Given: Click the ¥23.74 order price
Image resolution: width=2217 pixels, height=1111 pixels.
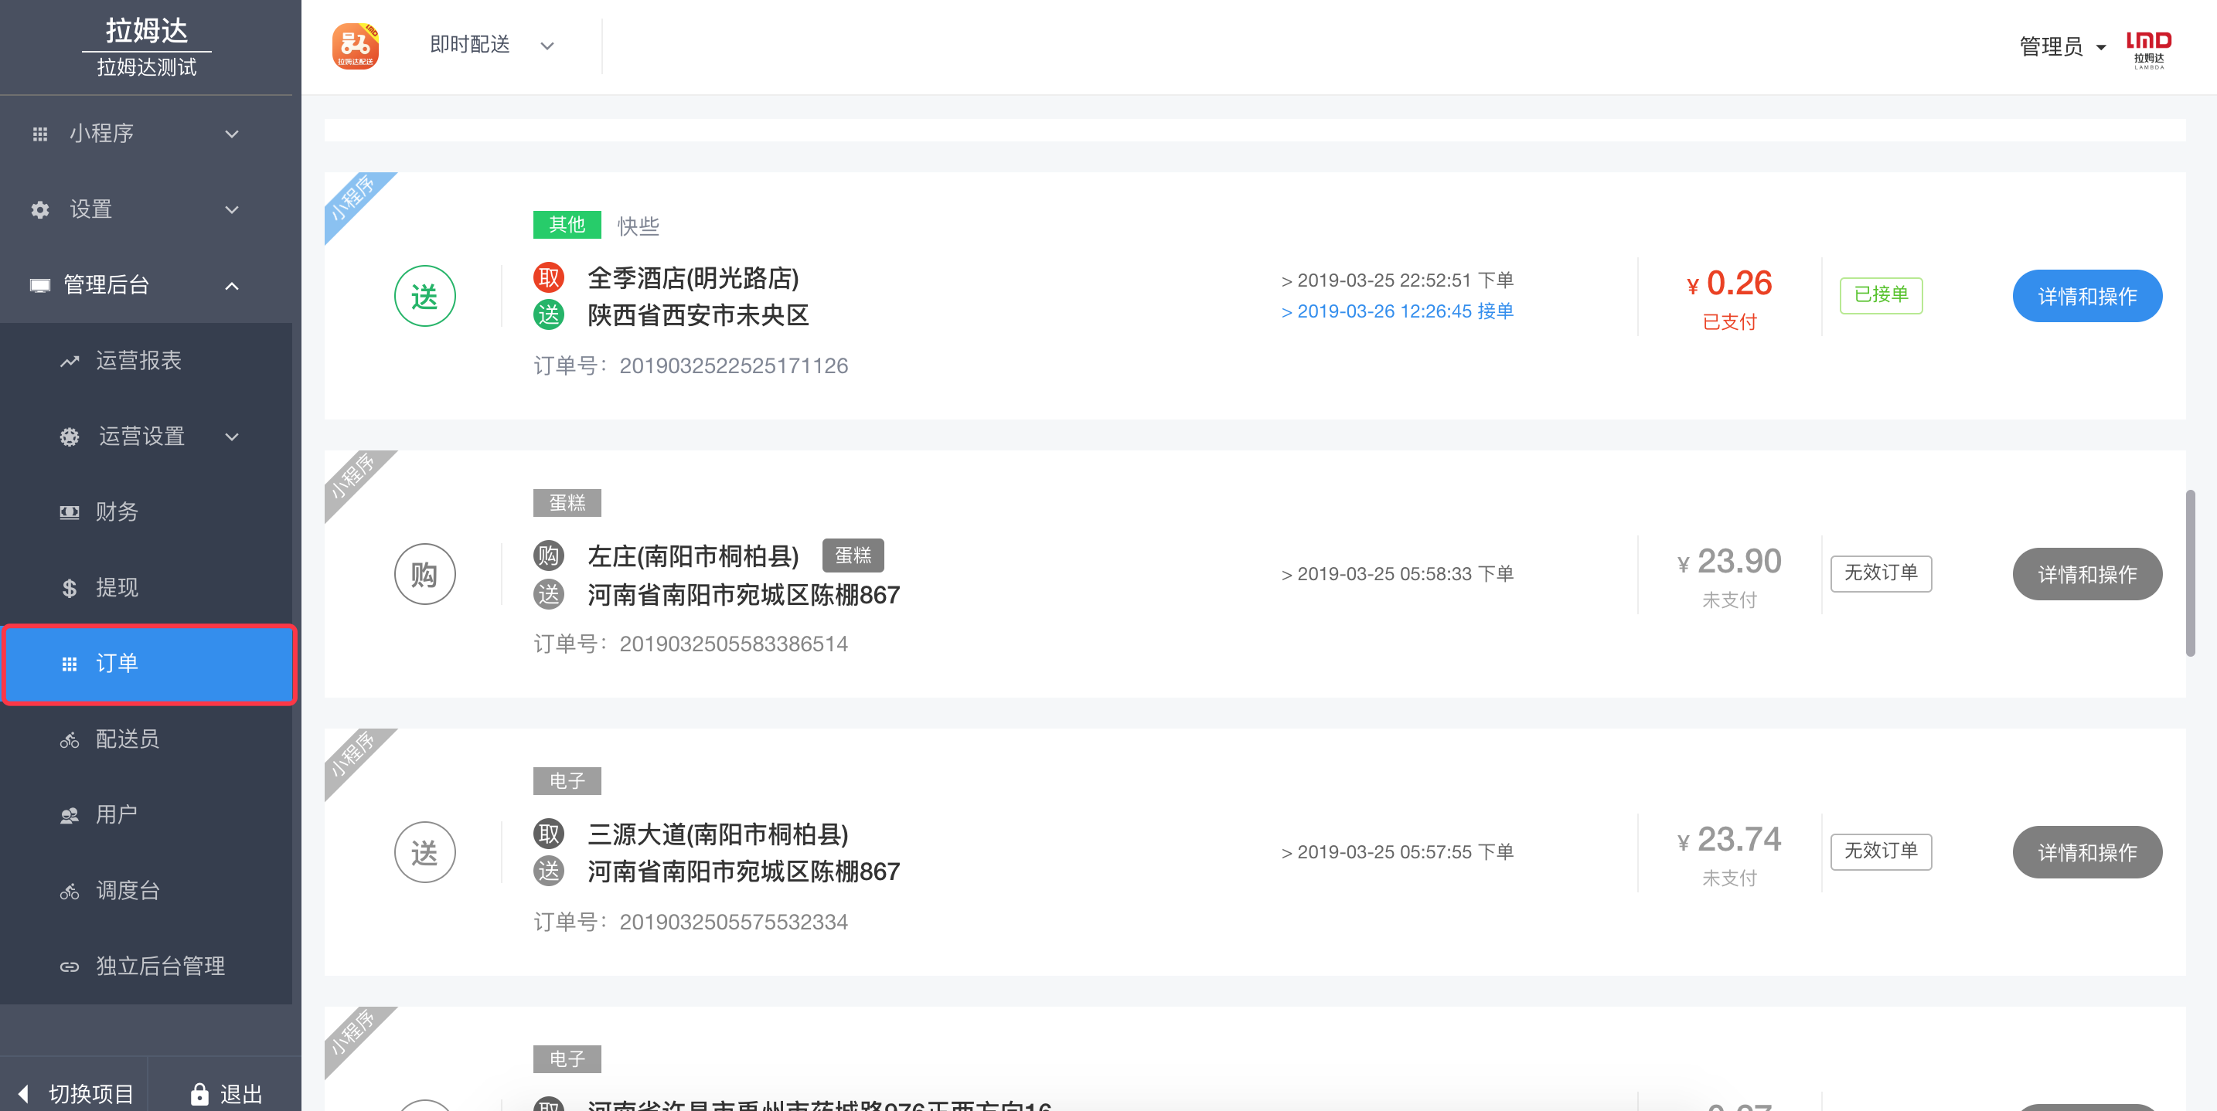Looking at the screenshot, I should click(x=1729, y=839).
